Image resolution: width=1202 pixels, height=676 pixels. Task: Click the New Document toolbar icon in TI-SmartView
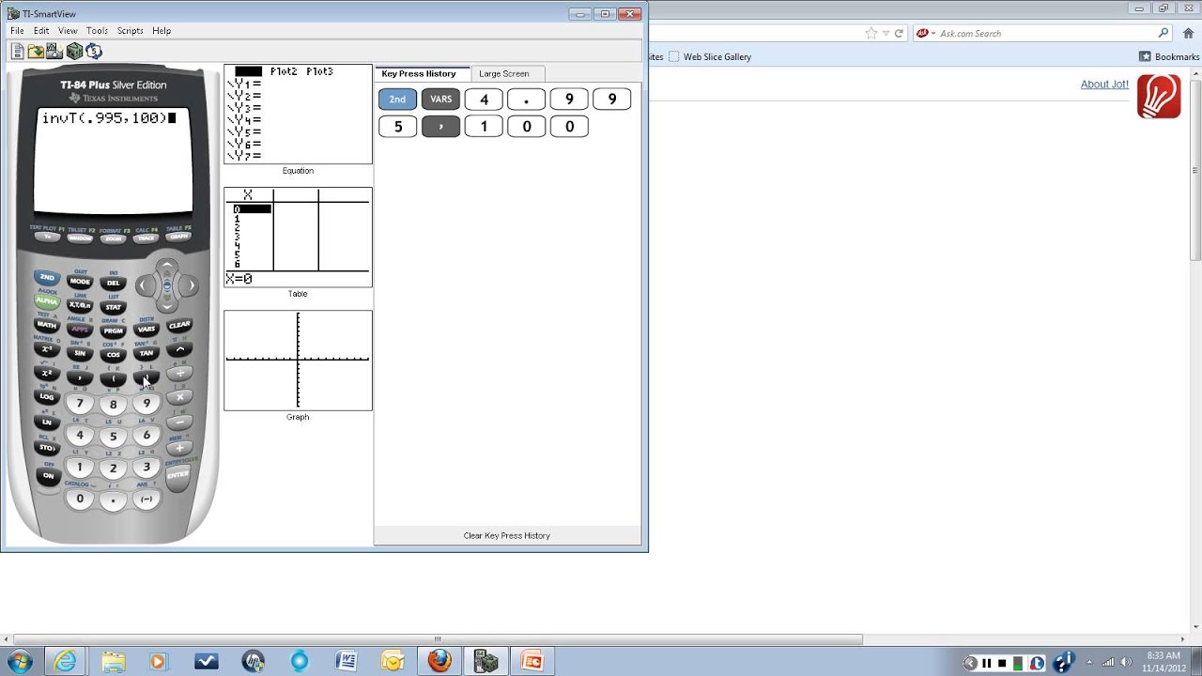point(17,51)
